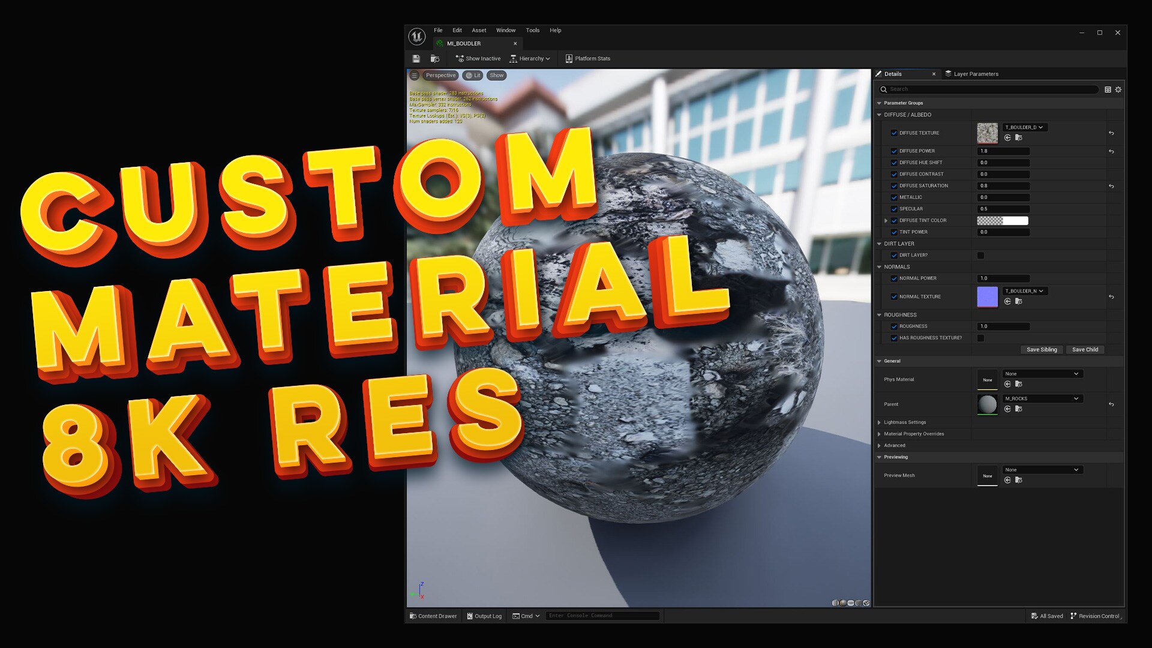Click the DIFFUSE TINT COLOR swatch

pyautogui.click(x=1003, y=221)
